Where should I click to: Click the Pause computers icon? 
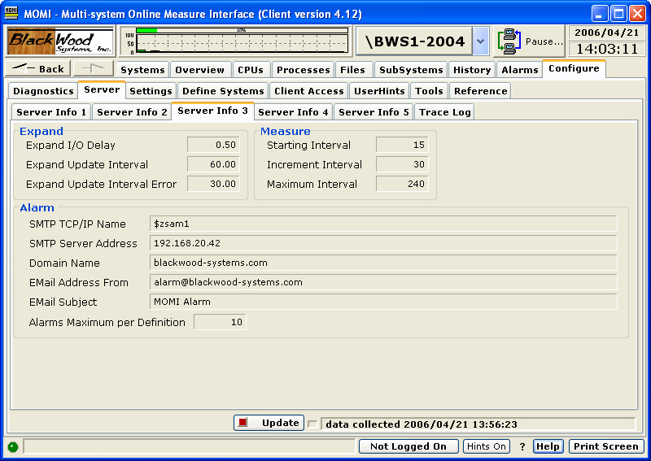[510, 41]
